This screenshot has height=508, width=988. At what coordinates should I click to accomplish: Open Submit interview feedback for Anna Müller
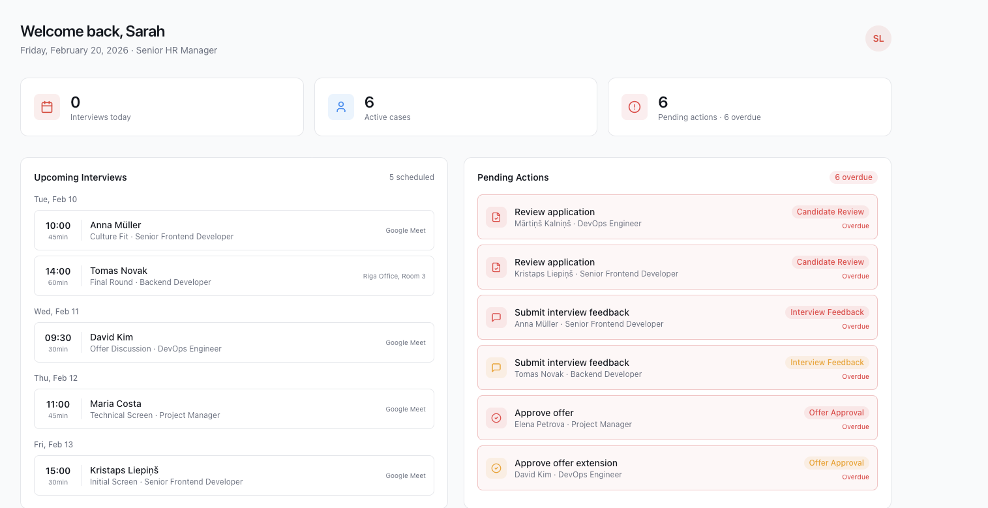pyautogui.click(x=678, y=318)
